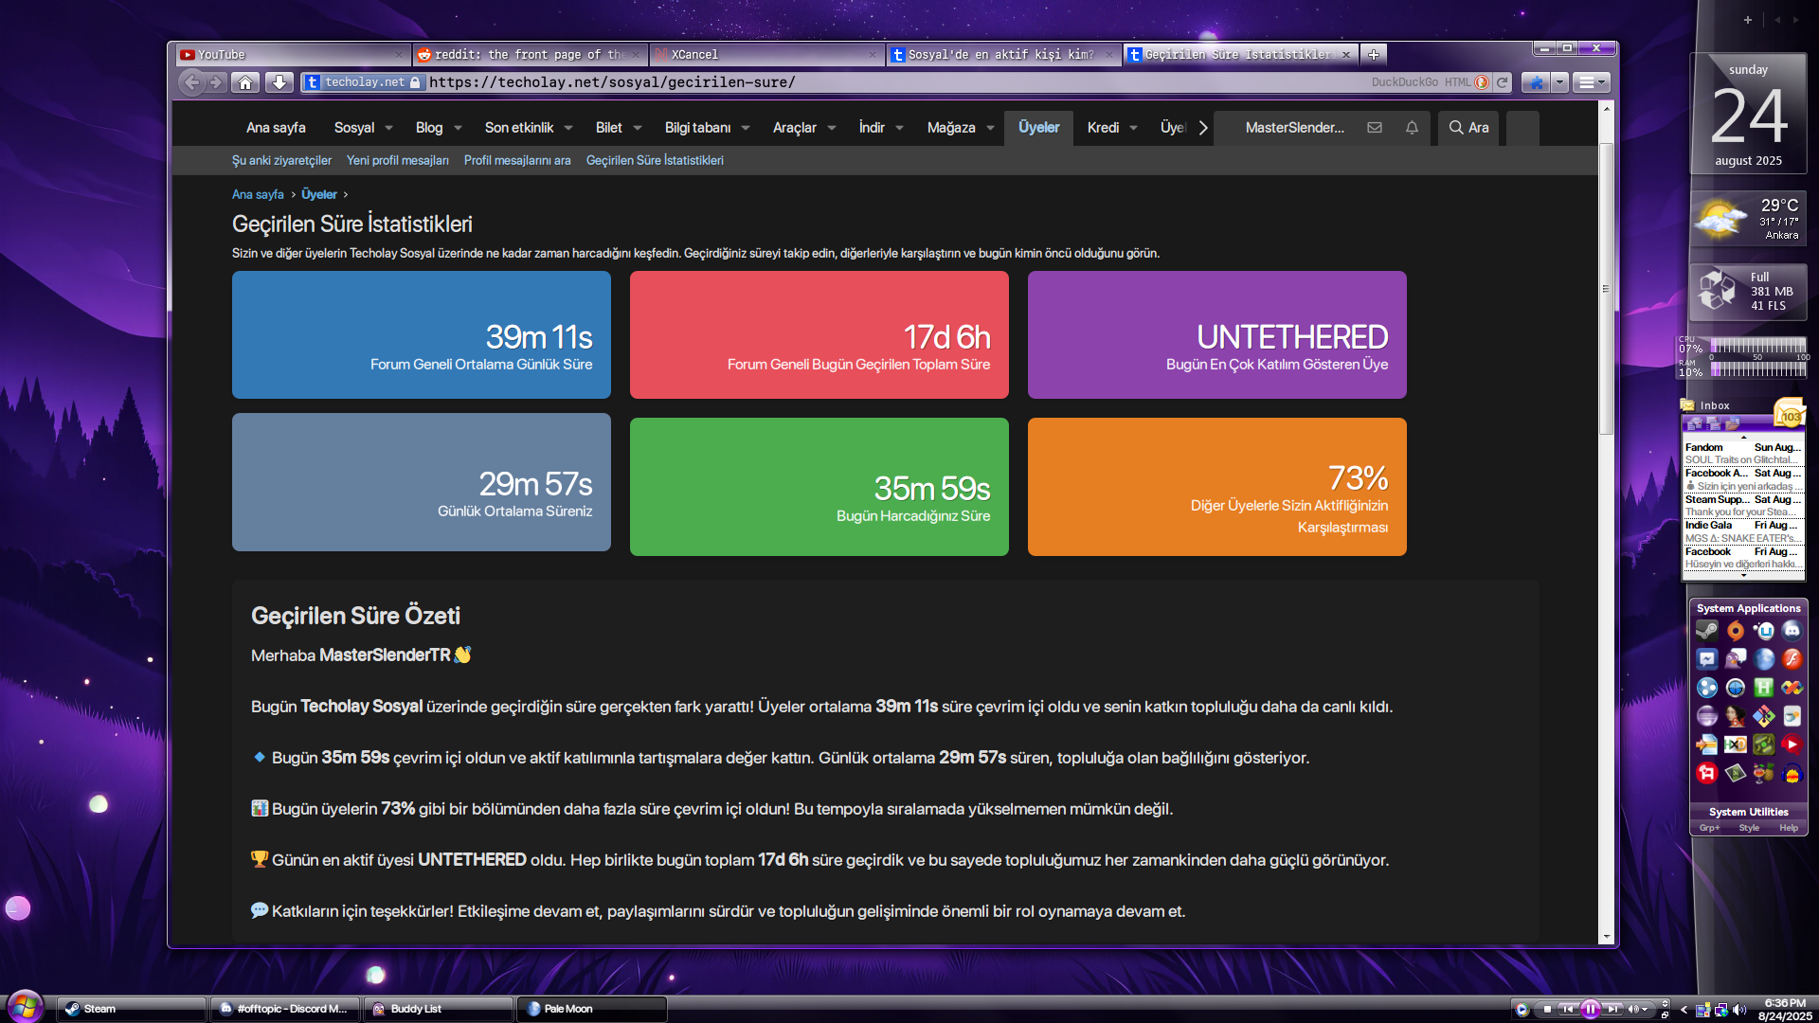Viewport: 1819px width, 1023px height.
Task: Switch to the YouTube tab
Action: [294, 55]
